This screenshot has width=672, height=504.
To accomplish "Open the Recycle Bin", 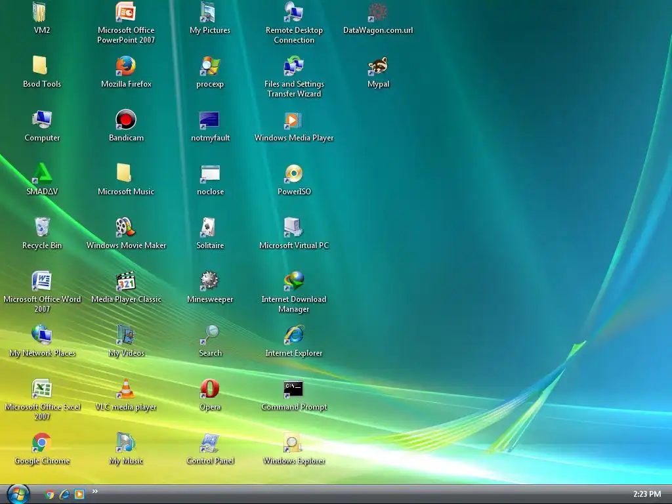I will tap(41, 227).
